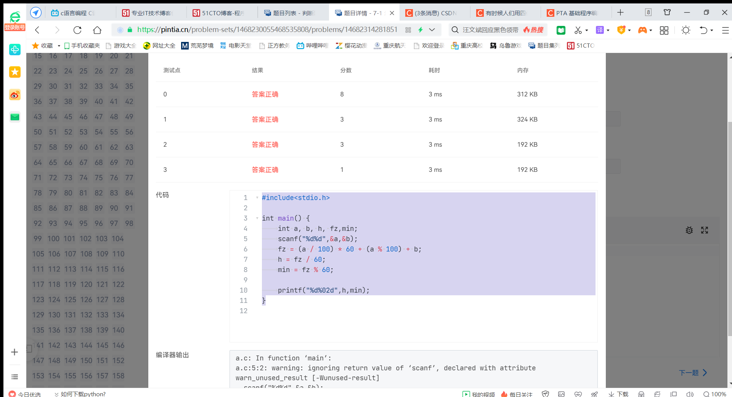Open the green note extension icon
The image size is (732, 397).
click(561, 30)
